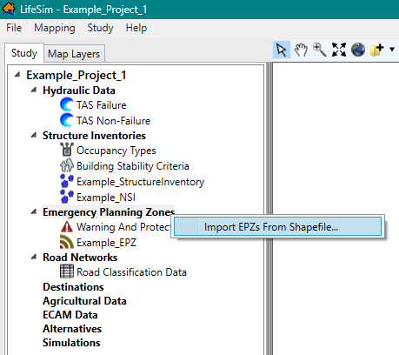The width and height of the screenshot is (399, 355).
Task: Collapse the Road Networks node
Action: tap(34, 257)
